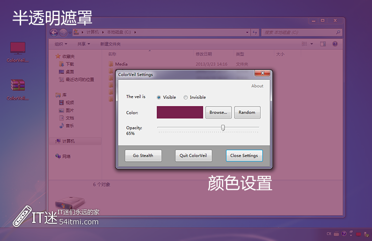The image size is (372, 241).
Task: Maximize the Explorer window
Action: pyautogui.click(x=323, y=21)
